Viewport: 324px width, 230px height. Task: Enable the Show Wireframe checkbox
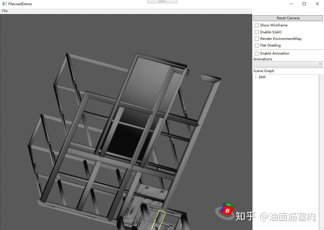(x=257, y=25)
